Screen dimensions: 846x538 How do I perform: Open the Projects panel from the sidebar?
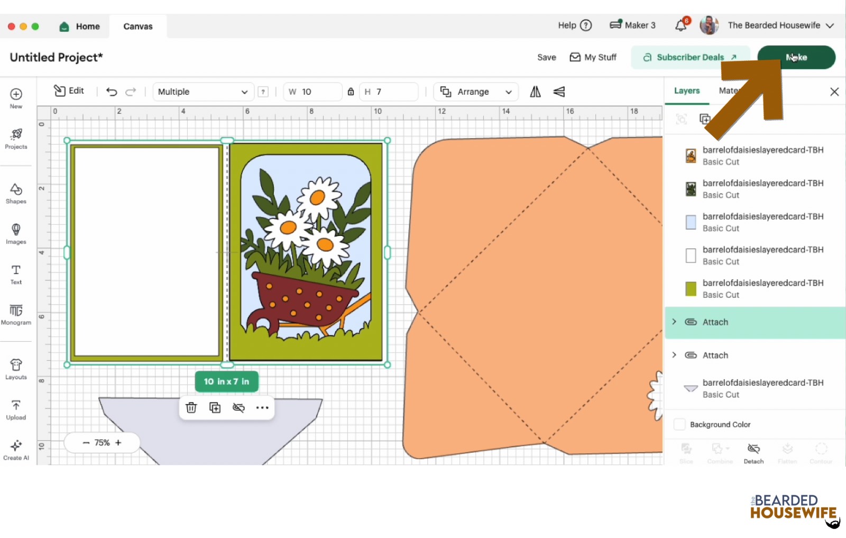[x=16, y=139]
